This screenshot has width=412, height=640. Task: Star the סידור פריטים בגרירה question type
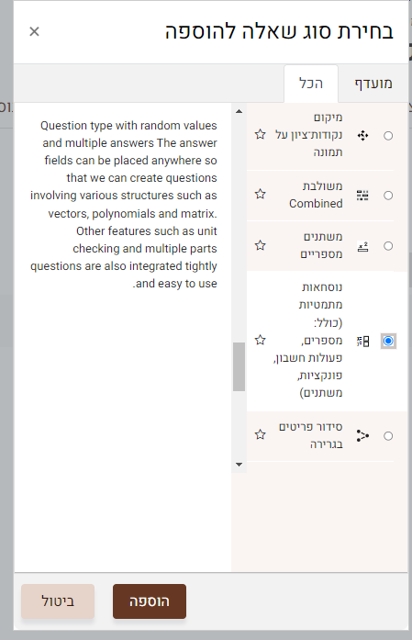click(261, 434)
